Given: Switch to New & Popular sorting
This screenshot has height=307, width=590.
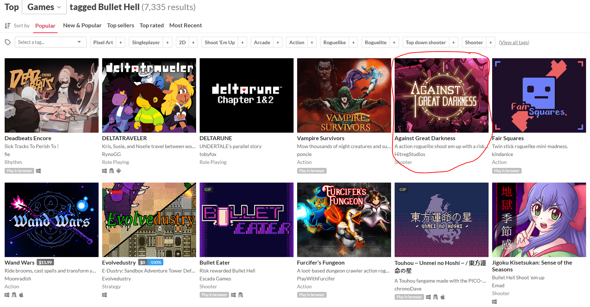Looking at the screenshot, I should pos(82,26).
